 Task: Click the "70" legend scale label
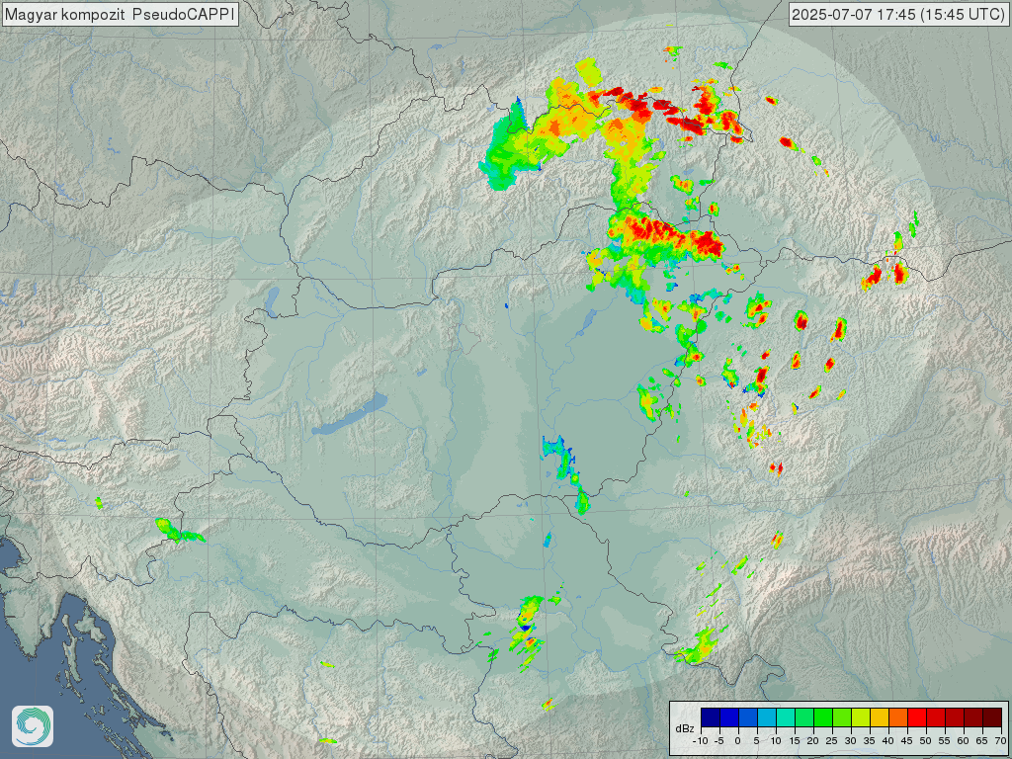click(x=1000, y=741)
